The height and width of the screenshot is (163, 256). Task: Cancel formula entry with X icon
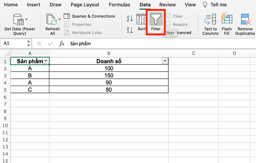[40, 44]
